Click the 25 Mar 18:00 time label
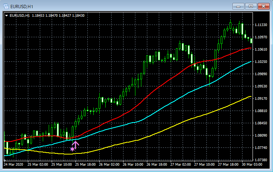The image size is (273, 172). click(x=86, y=165)
